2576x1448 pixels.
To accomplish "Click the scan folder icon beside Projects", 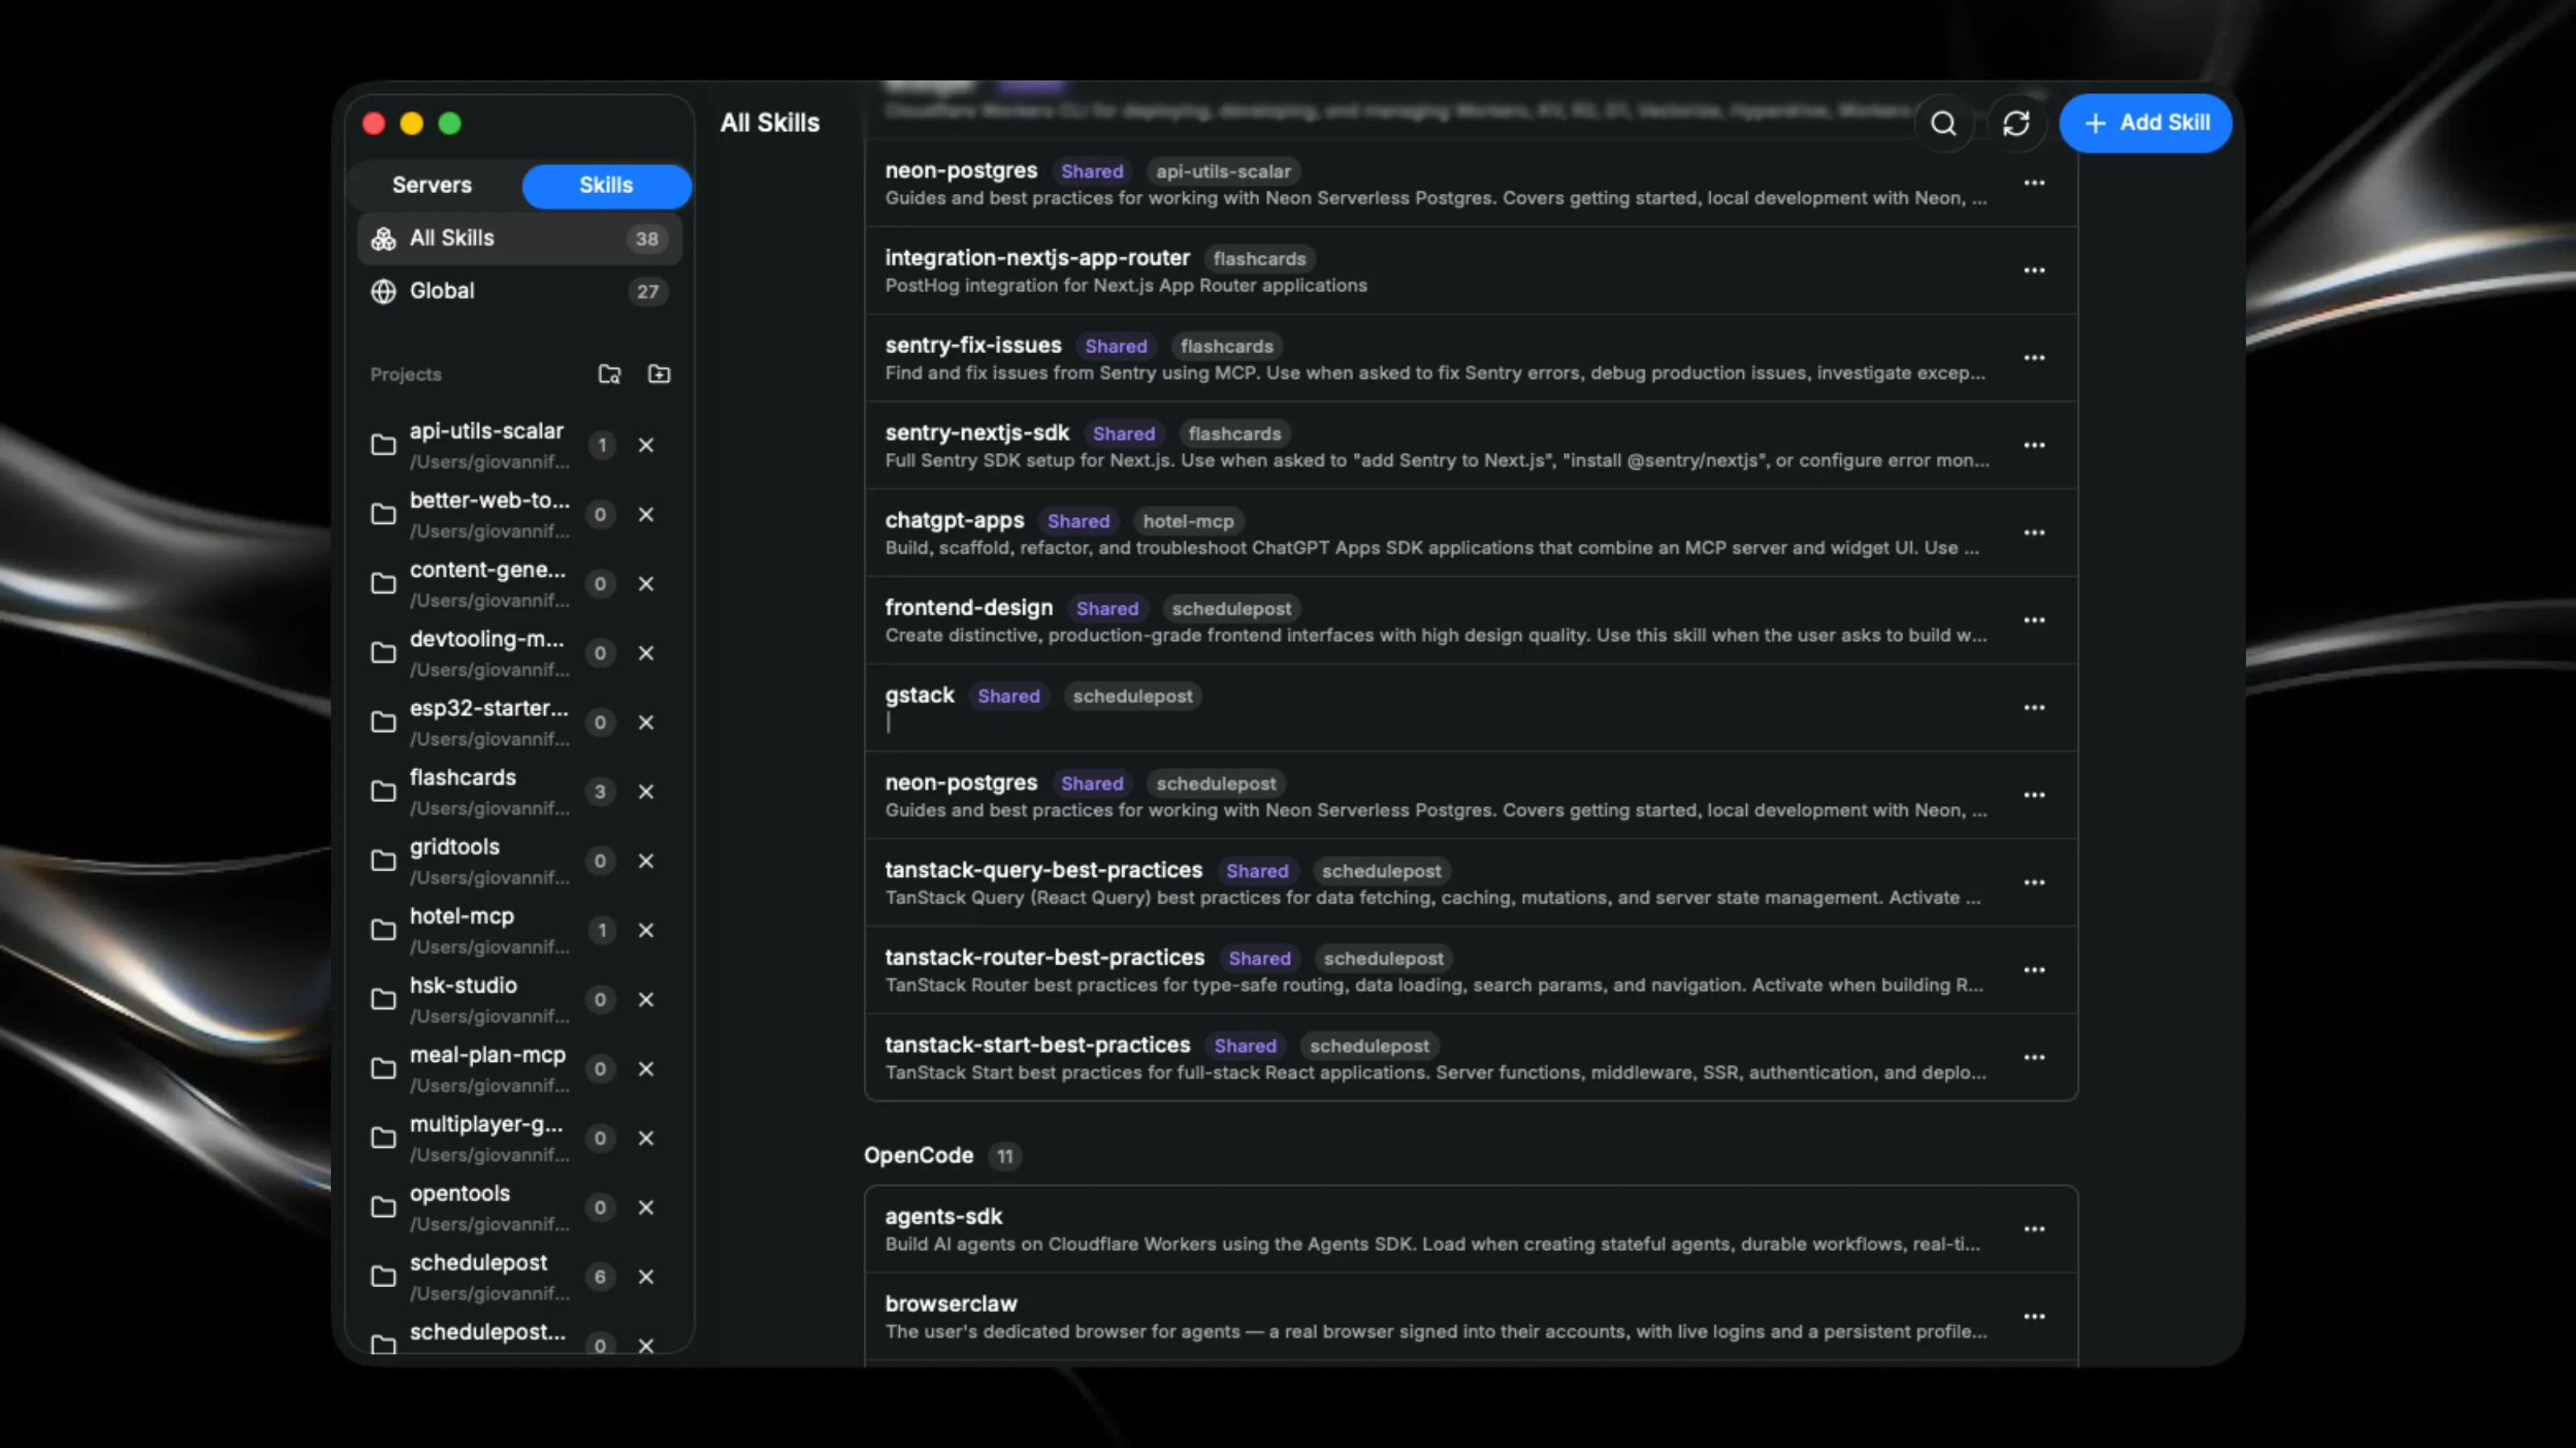I will (609, 374).
